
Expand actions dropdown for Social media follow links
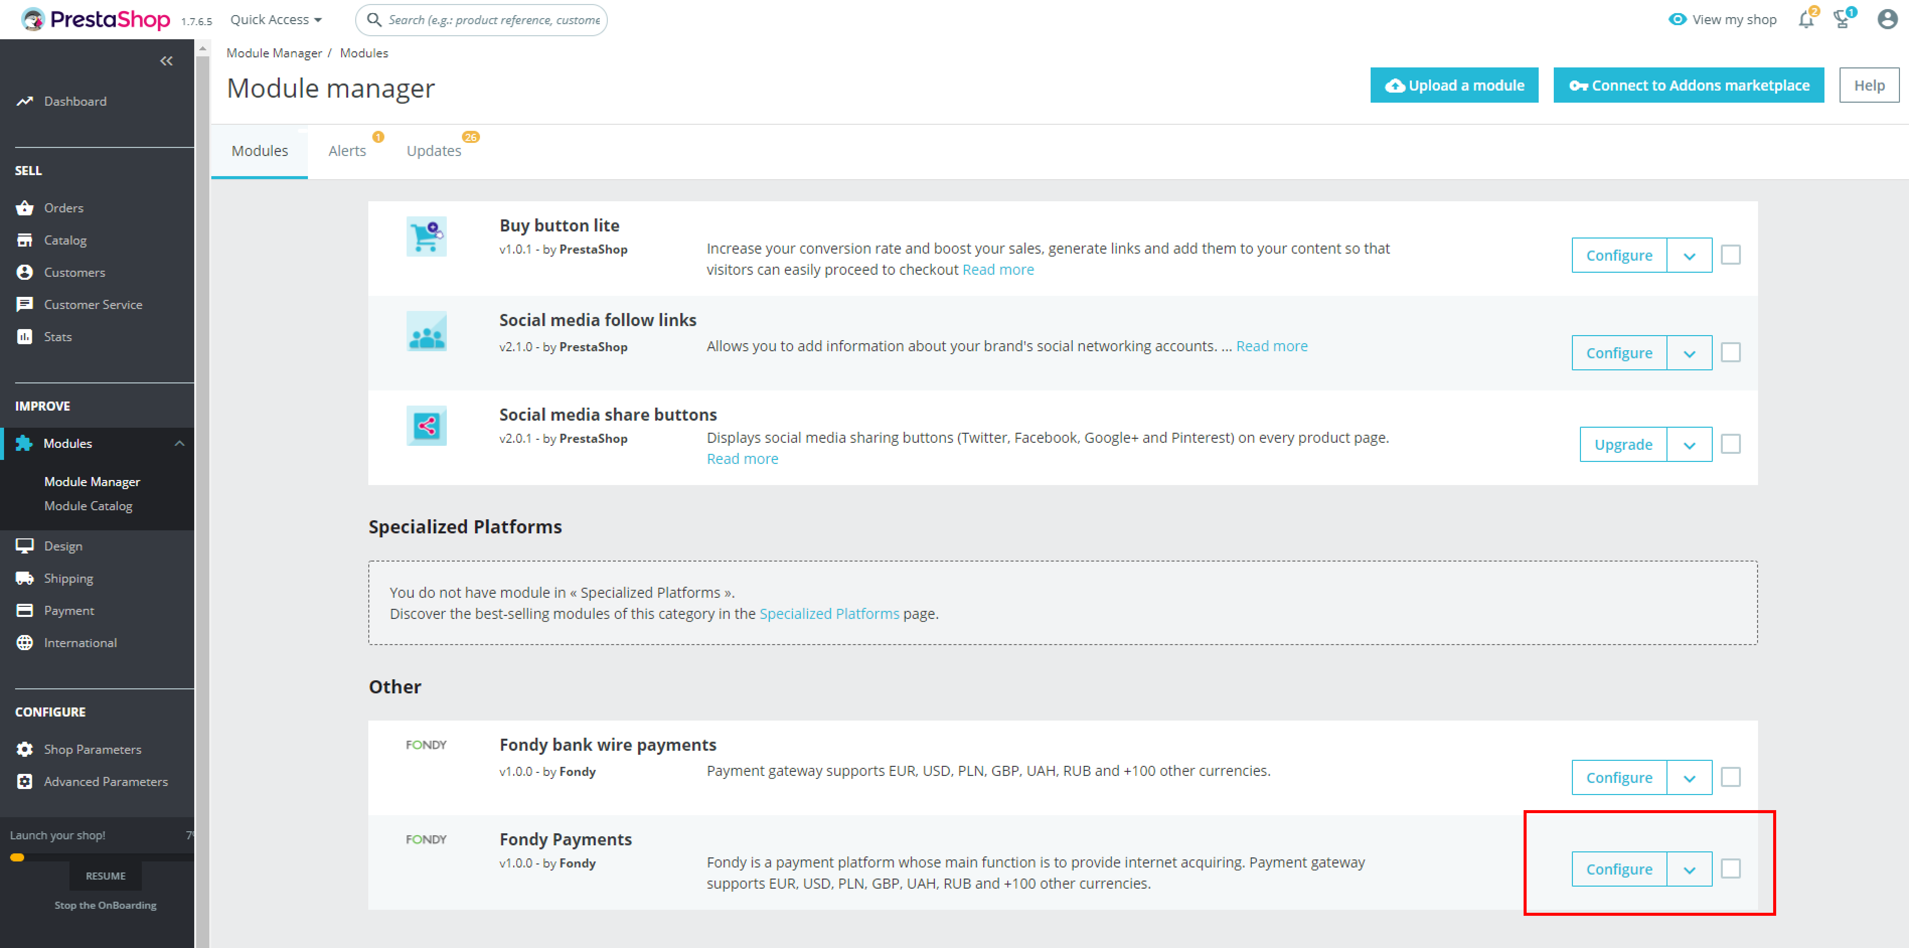(x=1689, y=353)
